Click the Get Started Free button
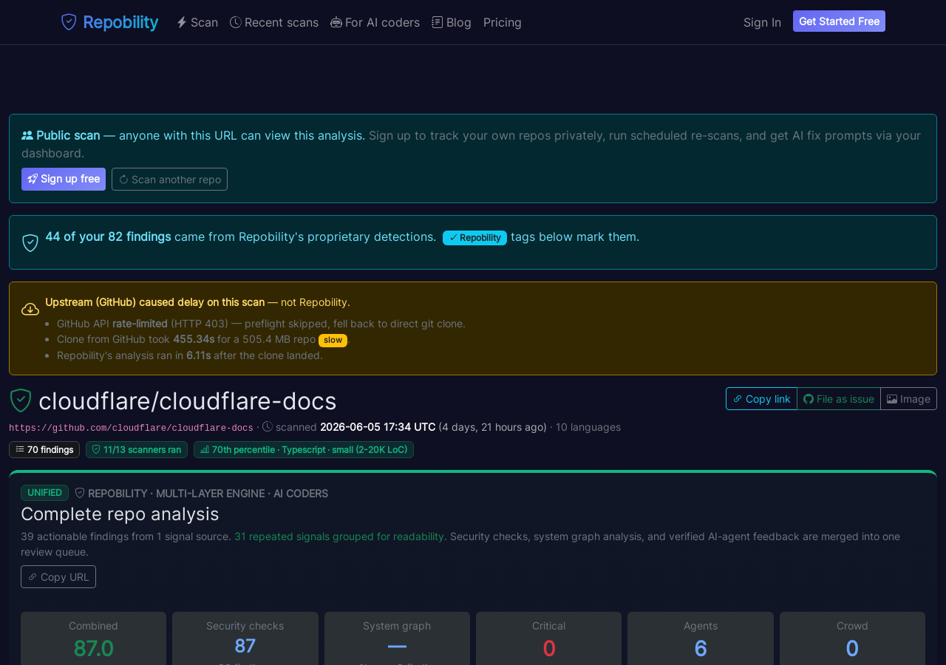The height and width of the screenshot is (665, 946). click(x=839, y=21)
